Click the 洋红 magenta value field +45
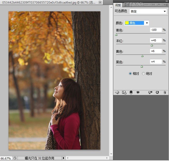Viewport: 169px width, 161px height. click(156, 40)
